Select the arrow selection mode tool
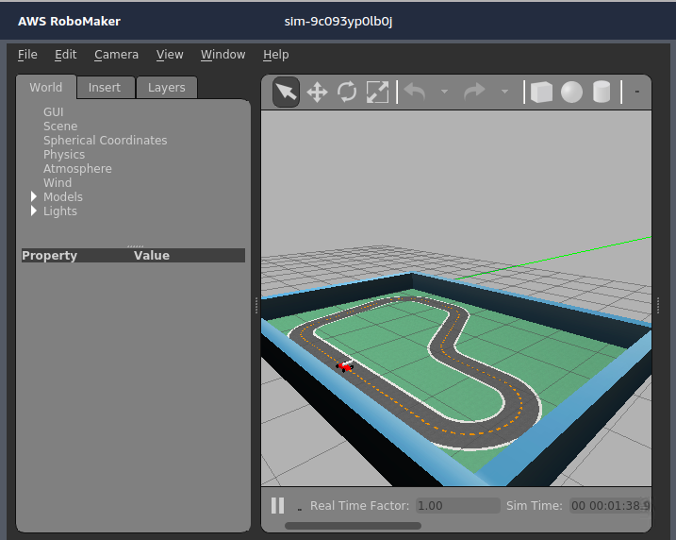The image size is (676, 540). 286,92
